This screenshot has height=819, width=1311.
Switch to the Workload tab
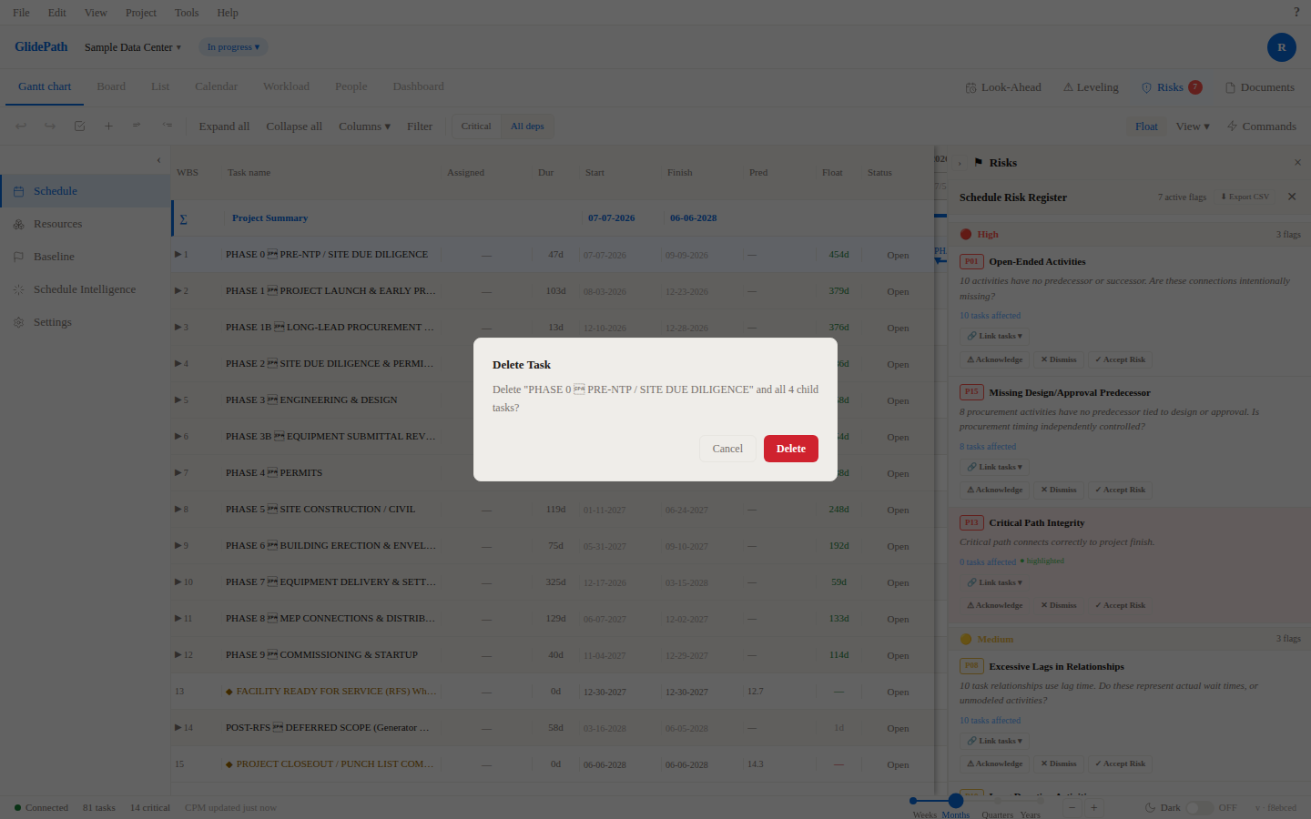click(286, 86)
